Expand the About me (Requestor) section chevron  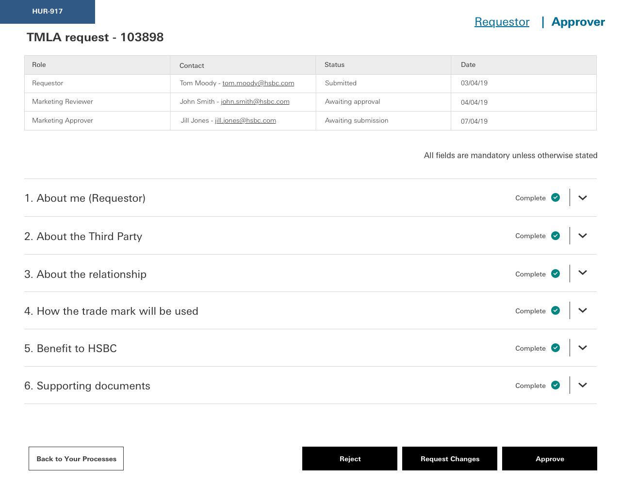pyautogui.click(x=583, y=198)
